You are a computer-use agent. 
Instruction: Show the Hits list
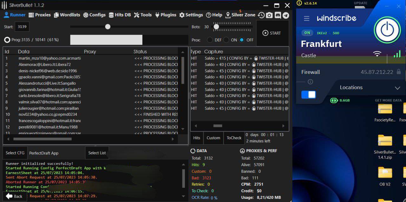pos(197,138)
